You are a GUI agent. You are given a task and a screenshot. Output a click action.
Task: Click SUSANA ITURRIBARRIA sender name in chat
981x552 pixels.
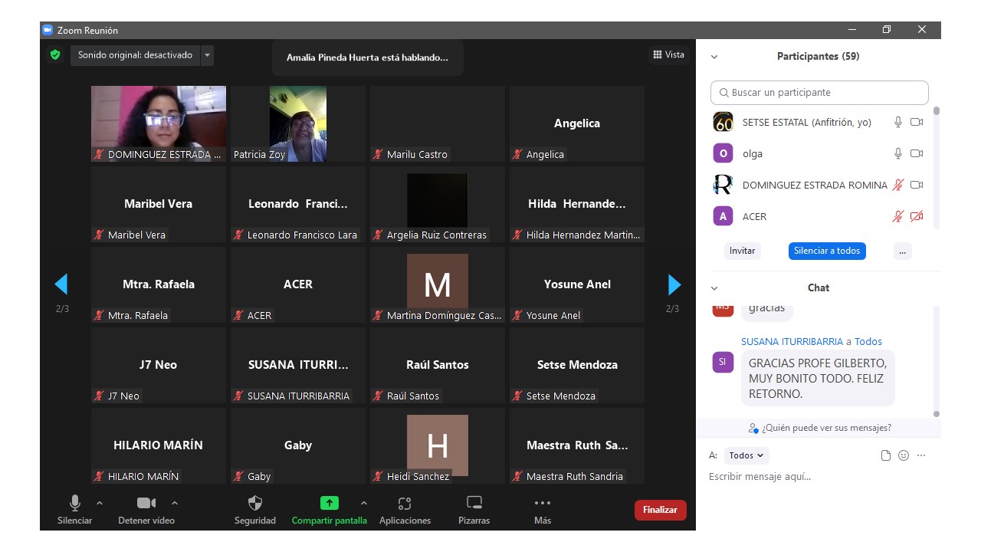(792, 342)
